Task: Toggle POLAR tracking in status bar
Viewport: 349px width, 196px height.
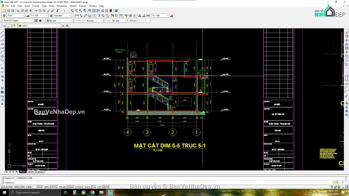Action: (x=62, y=187)
